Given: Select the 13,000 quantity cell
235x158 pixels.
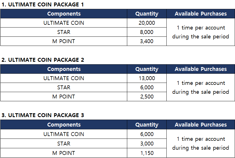Looking at the screenshot, I should 147,78.
